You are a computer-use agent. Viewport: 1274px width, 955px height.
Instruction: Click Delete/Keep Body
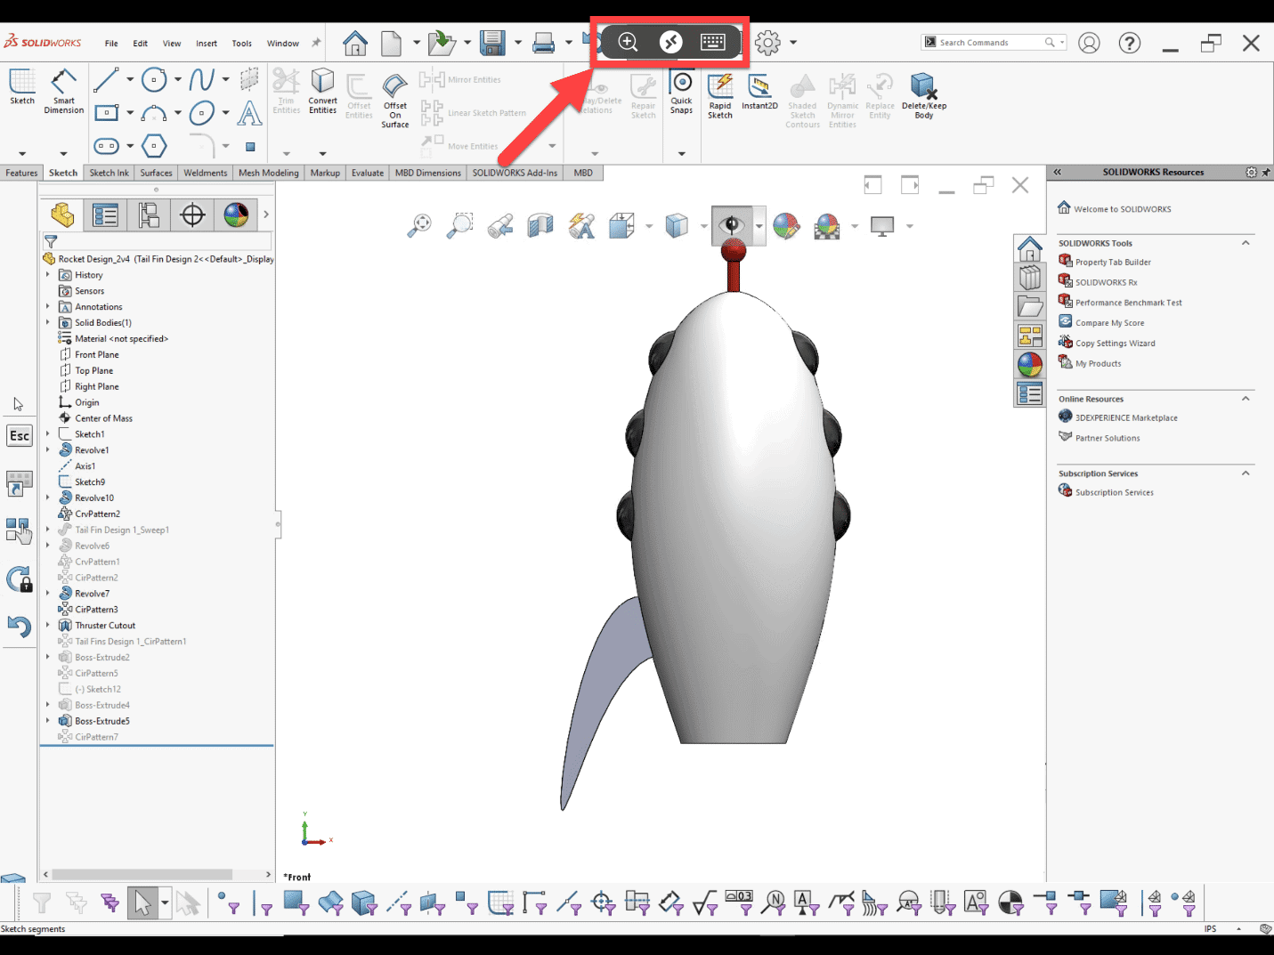924,96
